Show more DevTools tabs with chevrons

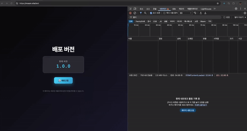(x=215, y=9)
